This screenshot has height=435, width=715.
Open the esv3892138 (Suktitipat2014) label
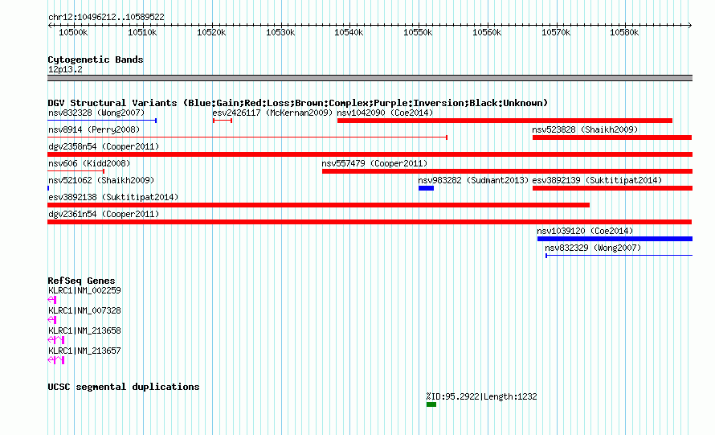pyautogui.click(x=113, y=197)
